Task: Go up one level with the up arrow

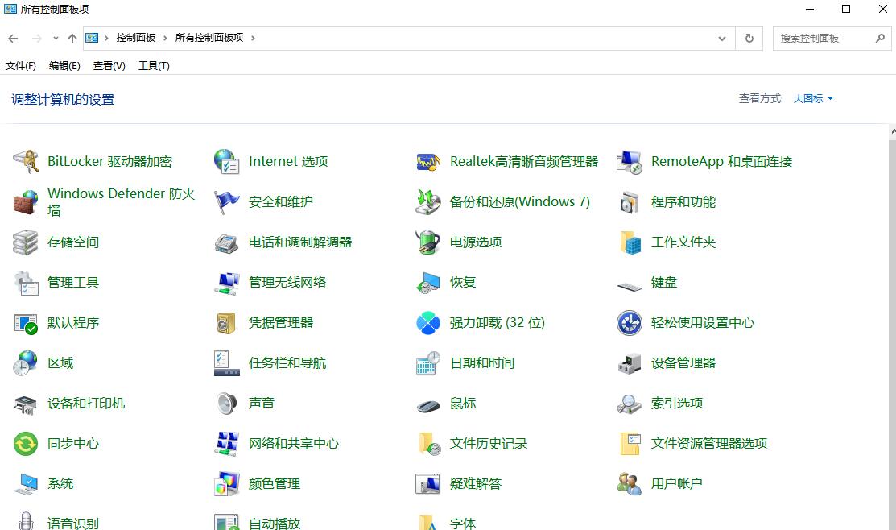Action: pos(72,39)
